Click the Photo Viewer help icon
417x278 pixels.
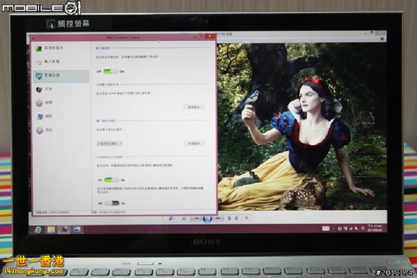tap(382, 39)
